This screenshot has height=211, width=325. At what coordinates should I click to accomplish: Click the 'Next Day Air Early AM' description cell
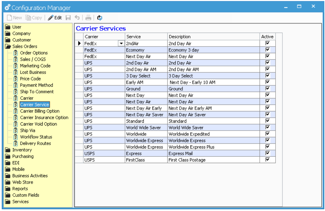[x=213, y=108]
